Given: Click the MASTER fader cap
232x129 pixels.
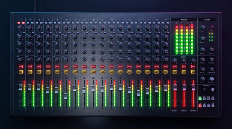Looking at the screenshot, I should point(175,87).
